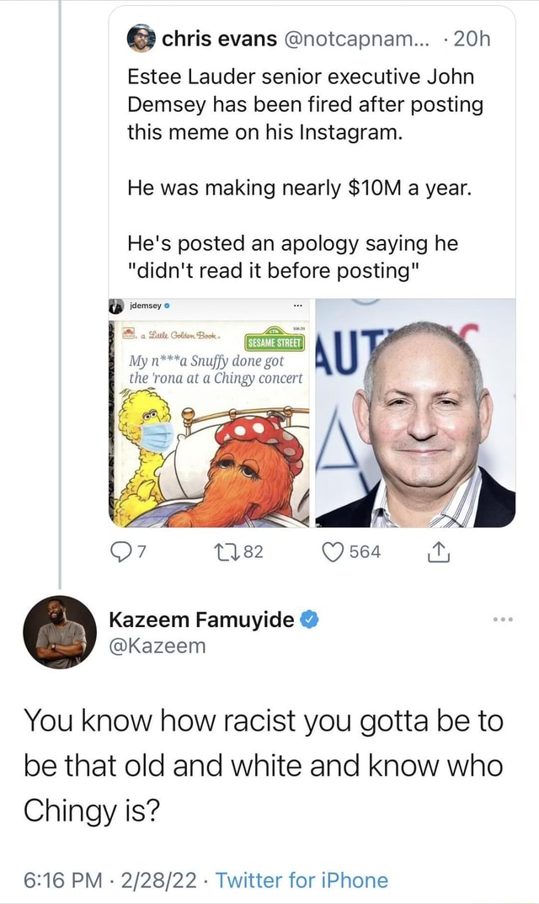Open the three-dot menu on jdemsey post
Screen dimensions: 539x904
[296, 309]
